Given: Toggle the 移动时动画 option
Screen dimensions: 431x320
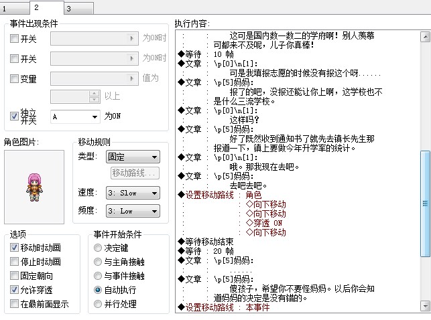Looking at the screenshot, I should [14, 248].
